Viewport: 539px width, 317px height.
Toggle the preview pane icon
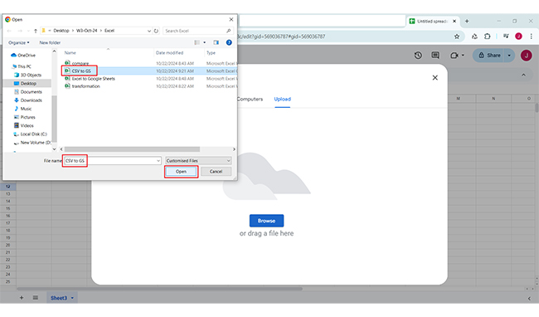coord(216,42)
